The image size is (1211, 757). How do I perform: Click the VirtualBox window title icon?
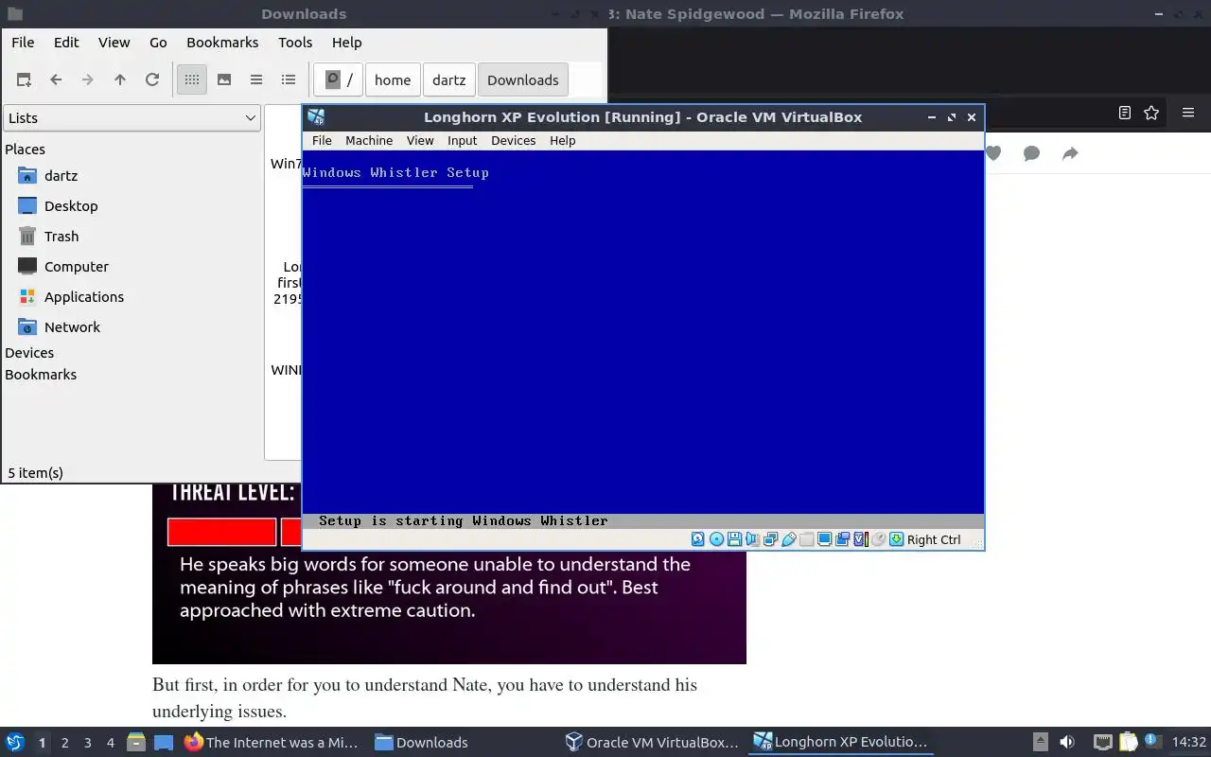click(x=316, y=117)
